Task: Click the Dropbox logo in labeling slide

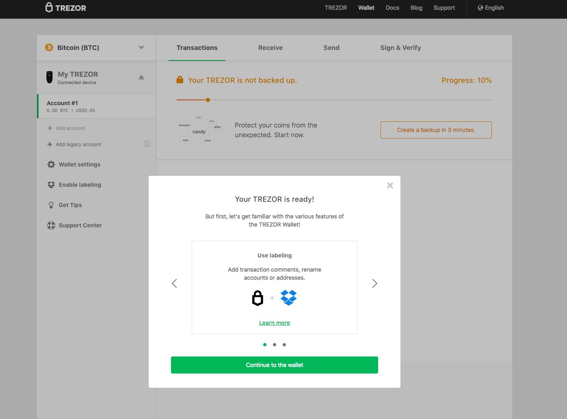Action: (x=289, y=298)
